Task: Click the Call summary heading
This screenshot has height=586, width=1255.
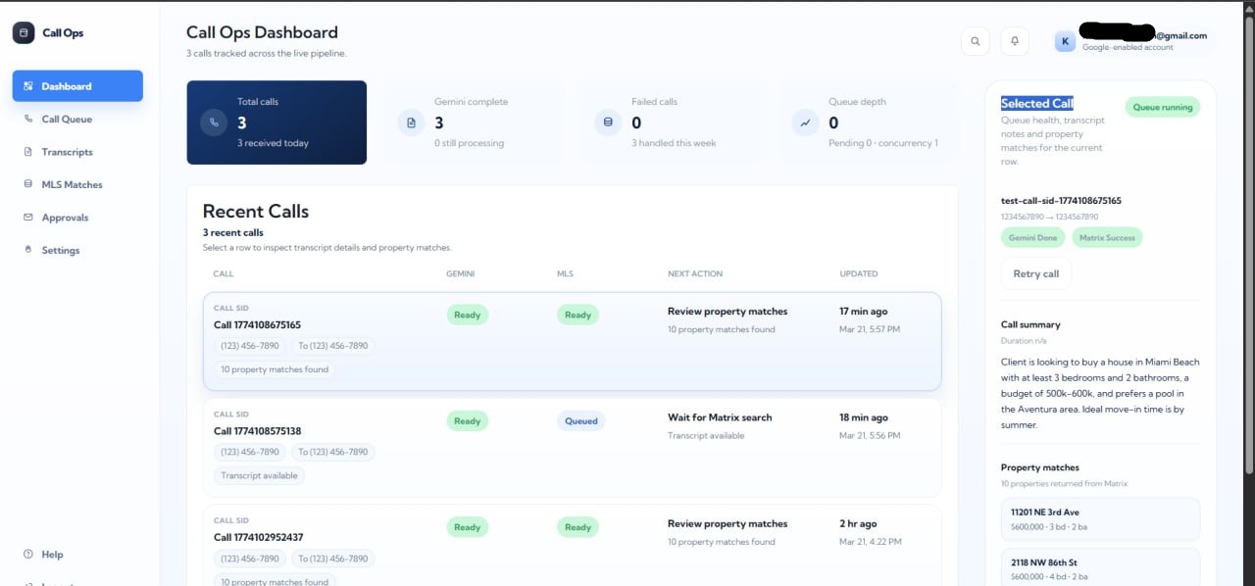Action: (x=1030, y=324)
